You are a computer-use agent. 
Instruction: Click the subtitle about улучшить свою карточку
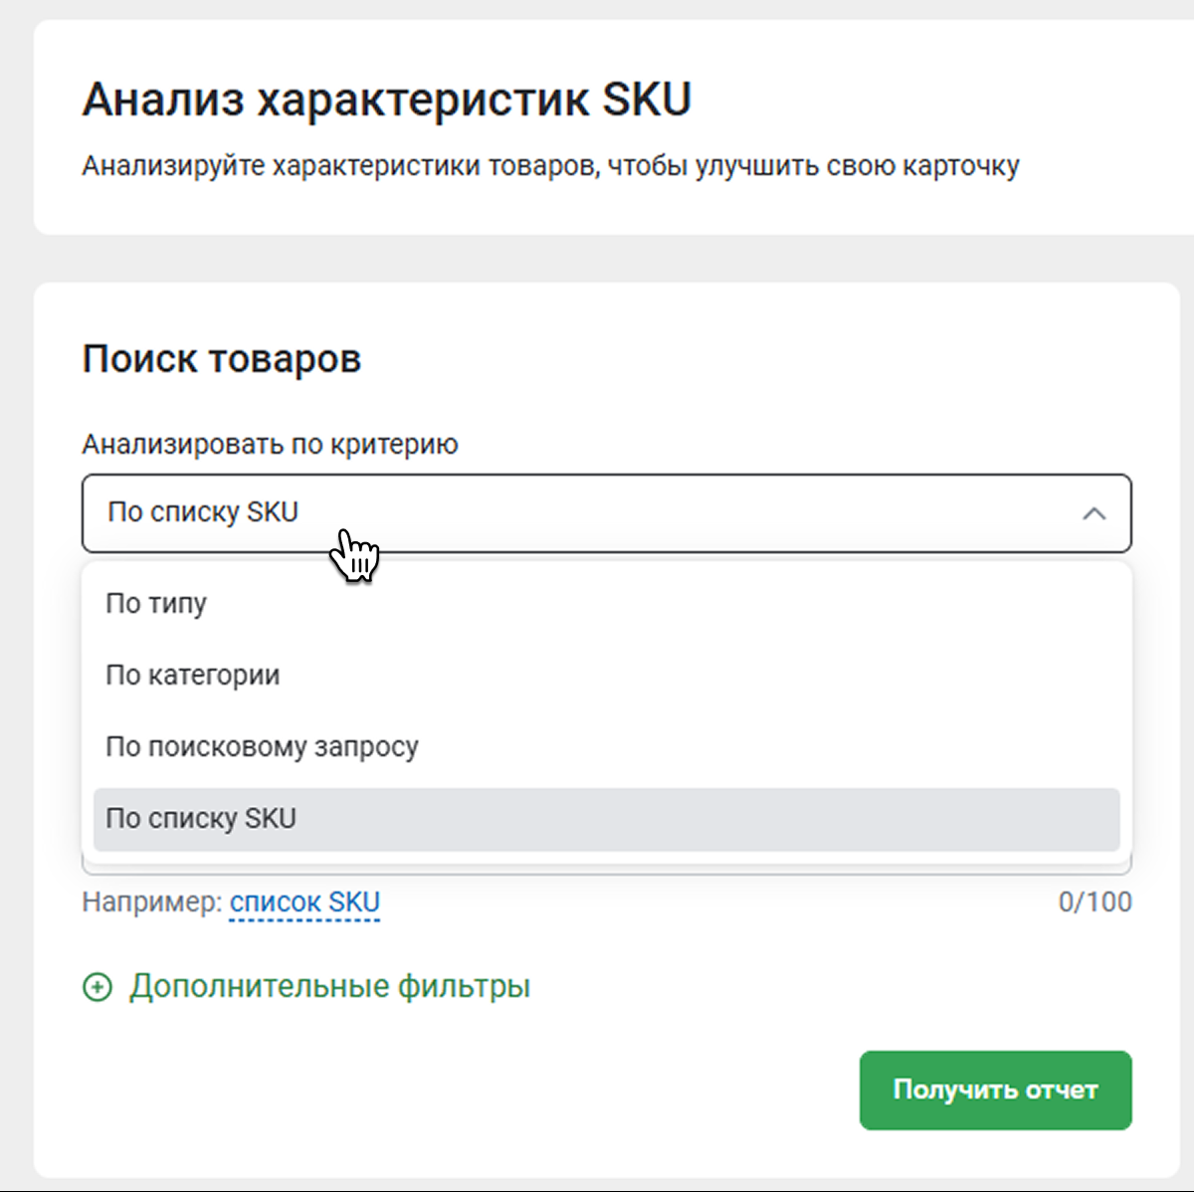click(x=550, y=166)
